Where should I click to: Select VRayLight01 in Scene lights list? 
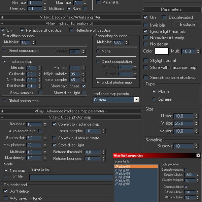point(136,166)
